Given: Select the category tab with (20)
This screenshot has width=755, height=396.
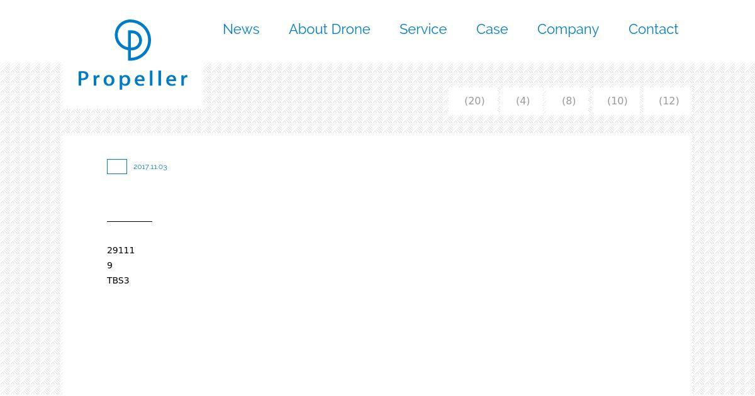Looking at the screenshot, I should coord(474,101).
